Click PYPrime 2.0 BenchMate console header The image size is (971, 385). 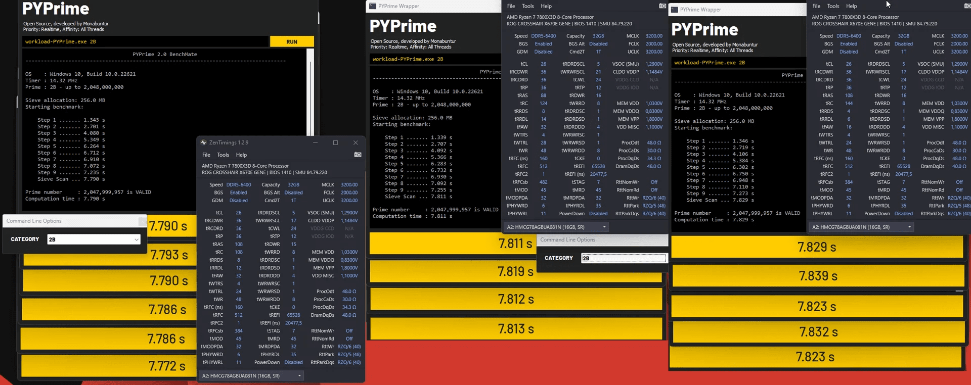coord(165,54)
